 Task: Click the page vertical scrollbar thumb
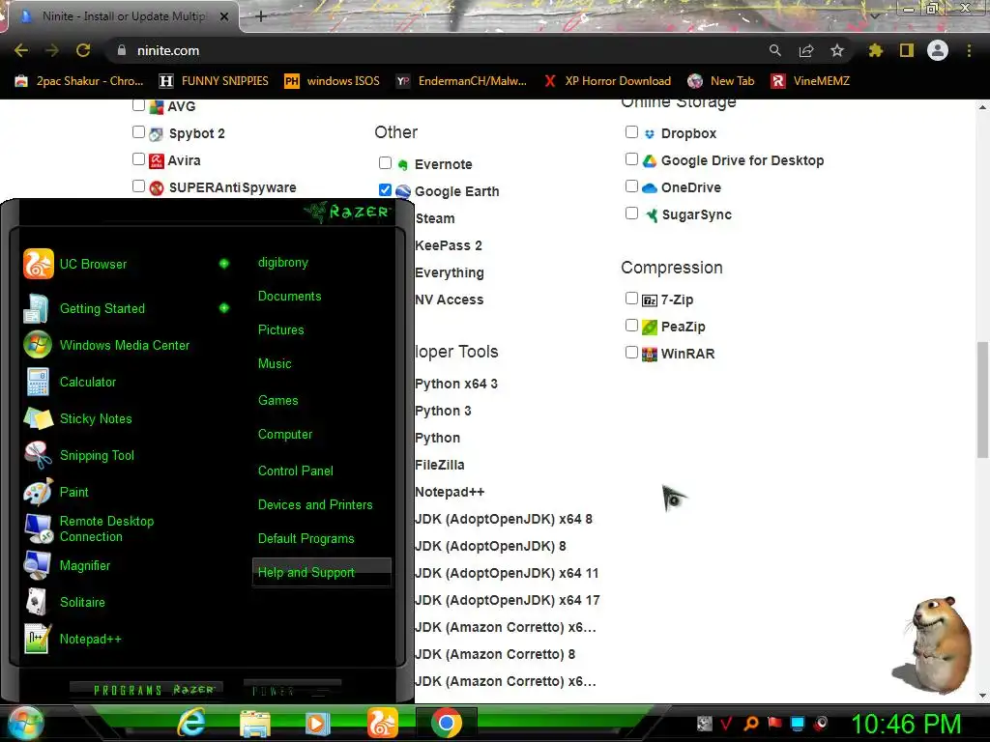pyautogui.click(x=982, y=400)
